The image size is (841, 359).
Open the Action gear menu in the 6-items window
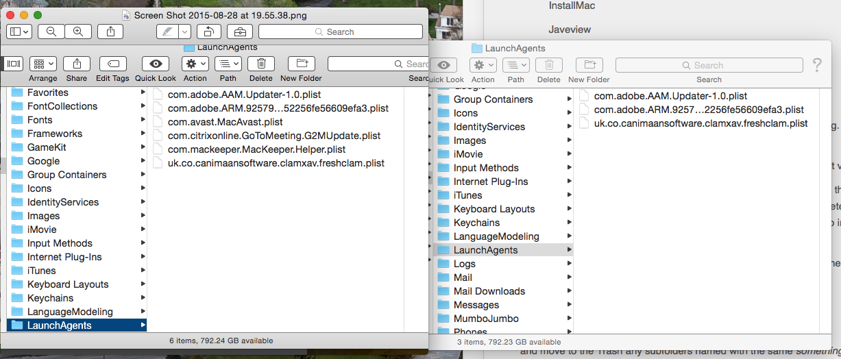(x=195, y=64)
